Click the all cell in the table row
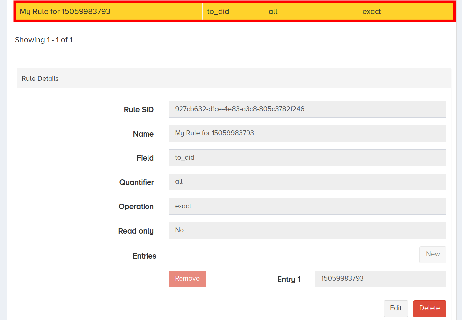462x320 pixels. pos(311,12)
